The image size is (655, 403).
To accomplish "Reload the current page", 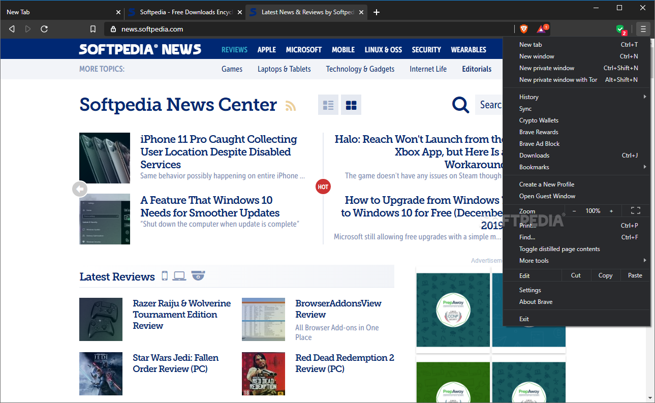I will click(44, 29).
